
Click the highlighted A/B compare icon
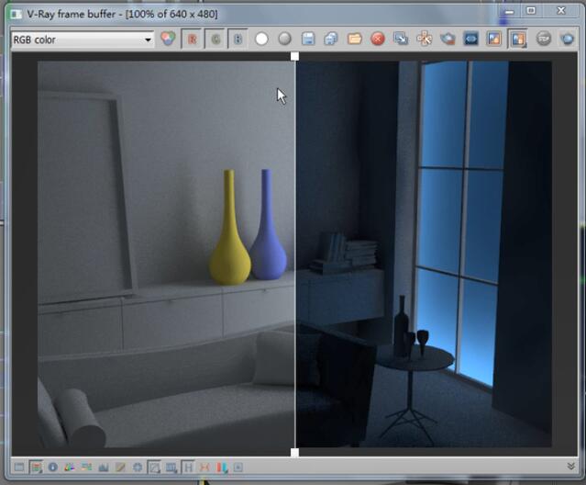point(517,39)
